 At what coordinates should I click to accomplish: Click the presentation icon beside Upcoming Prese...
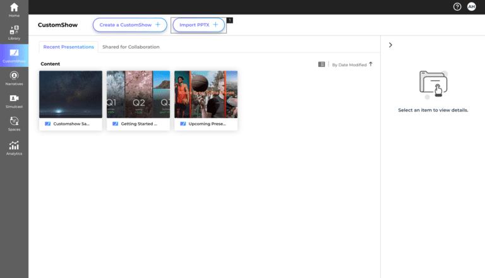pos(183,124)
